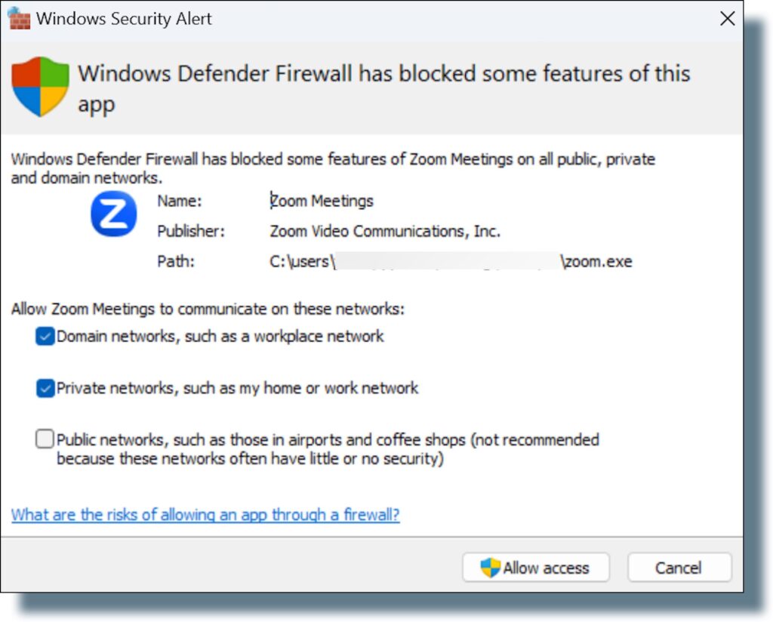Click the Cancel button

pos(678,568)
